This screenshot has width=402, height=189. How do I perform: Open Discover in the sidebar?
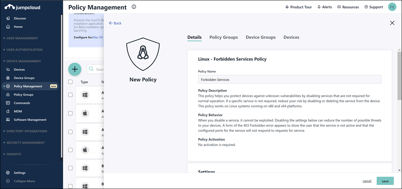(x=20, y=18)
